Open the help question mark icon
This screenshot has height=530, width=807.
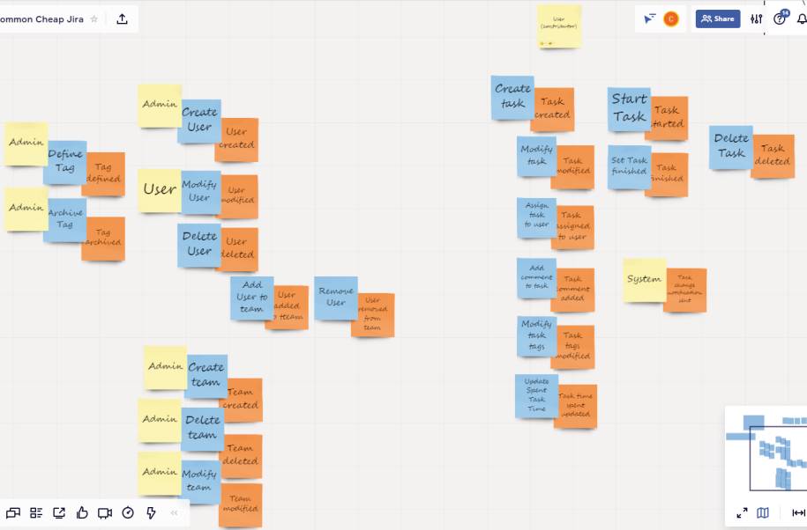(x=779, y=19)
